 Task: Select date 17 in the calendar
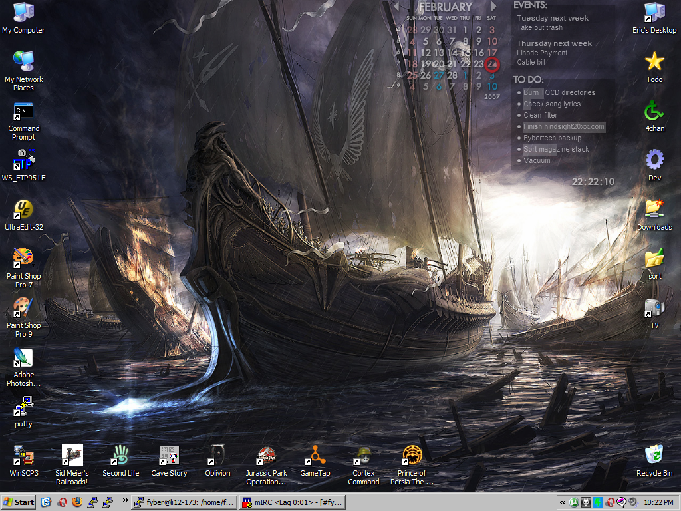(491, 53)
